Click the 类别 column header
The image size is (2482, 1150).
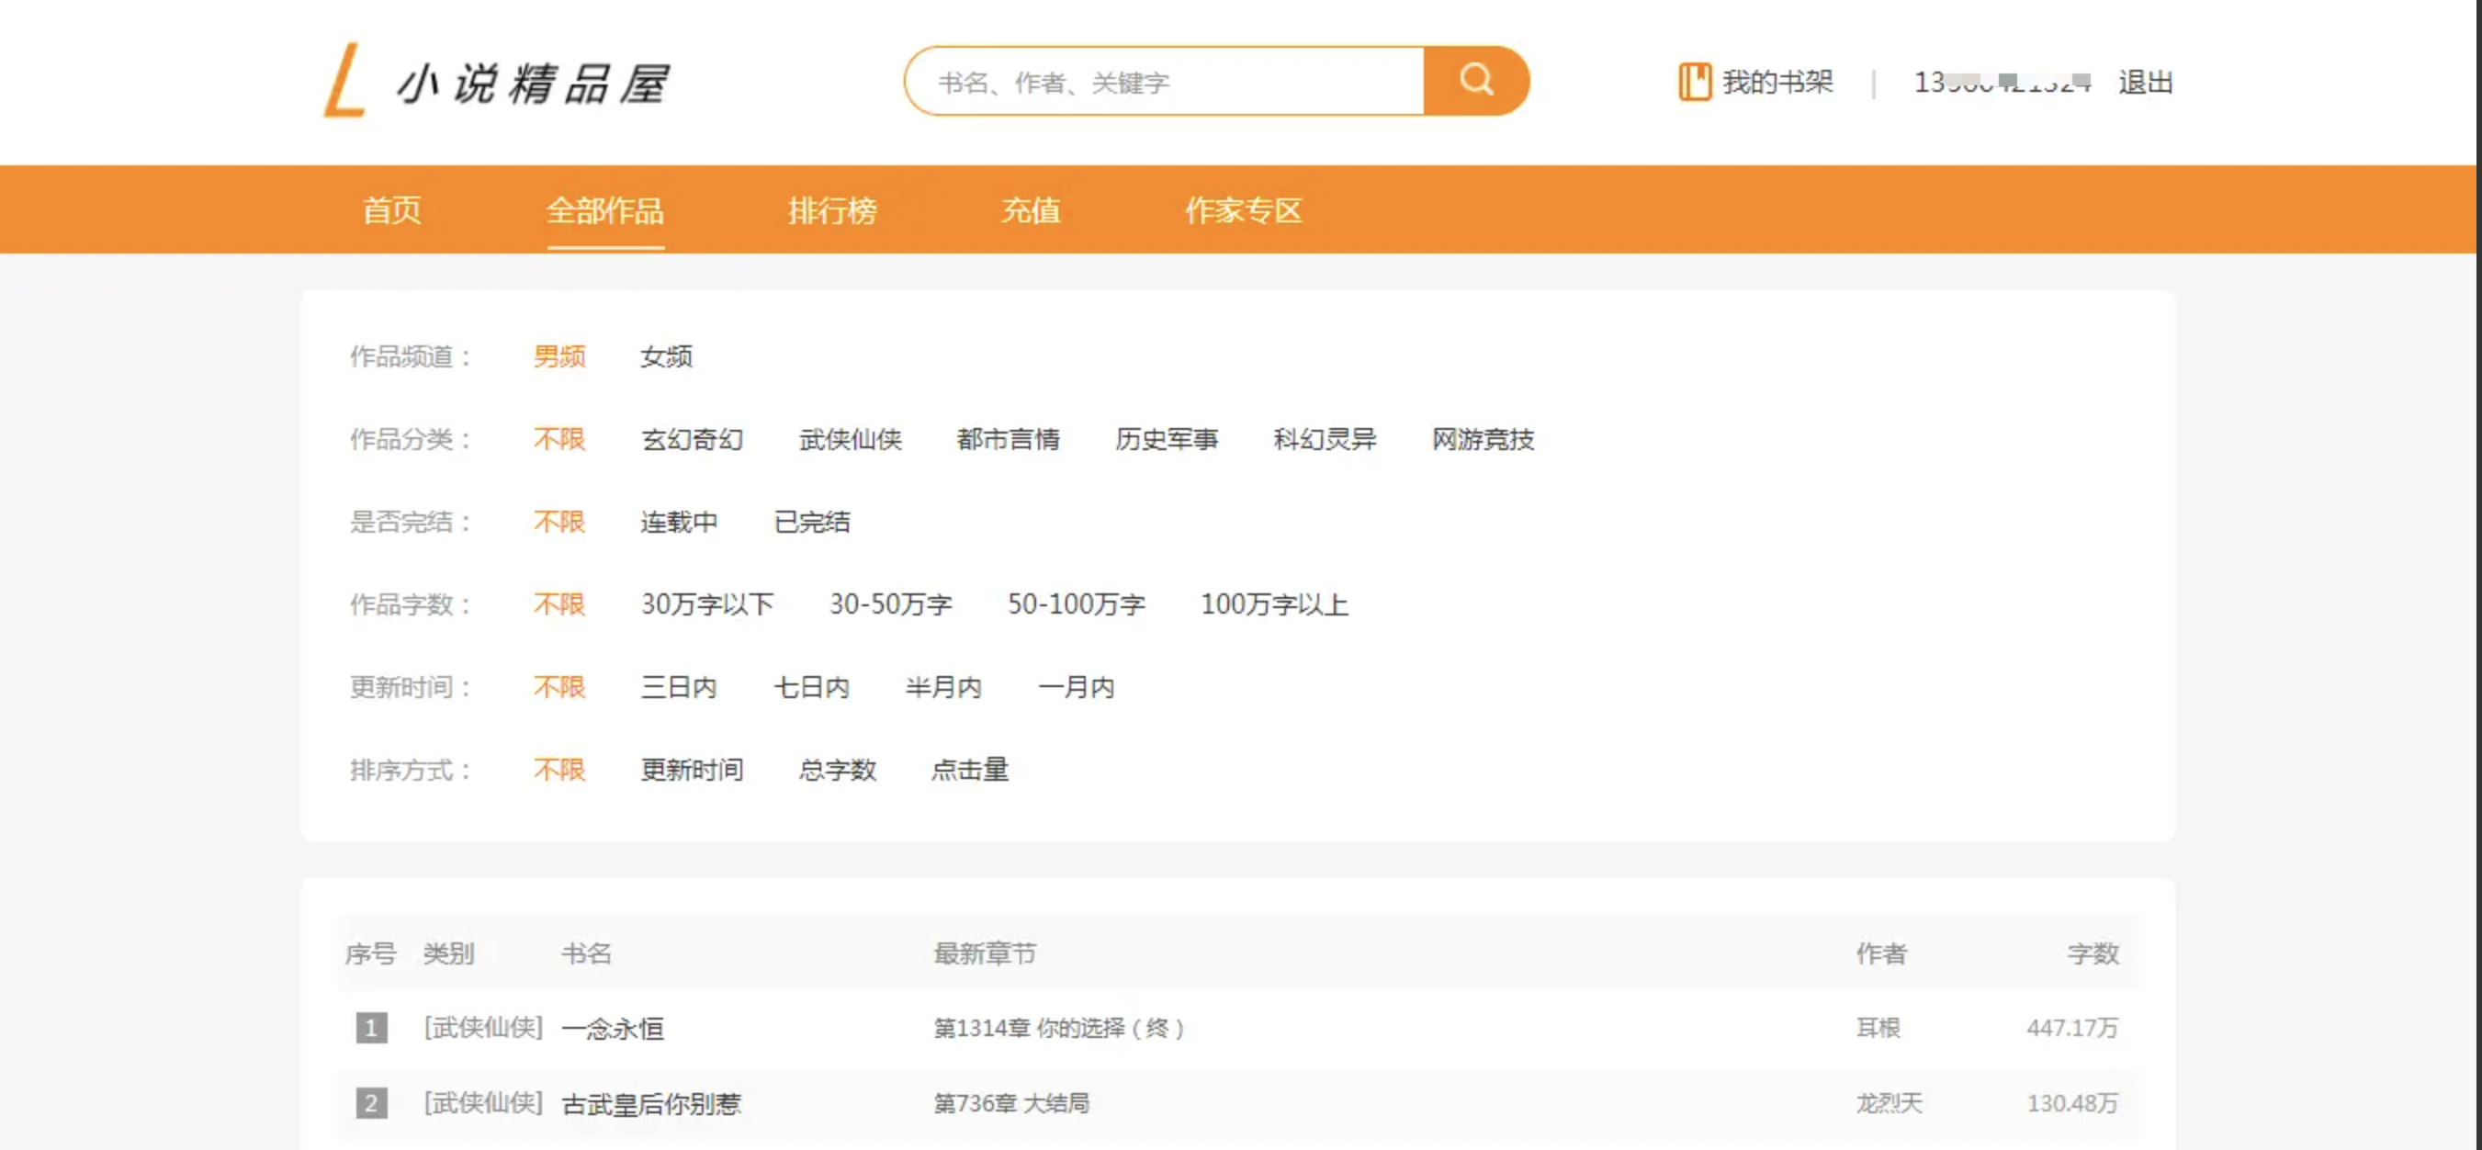(449, 954)
